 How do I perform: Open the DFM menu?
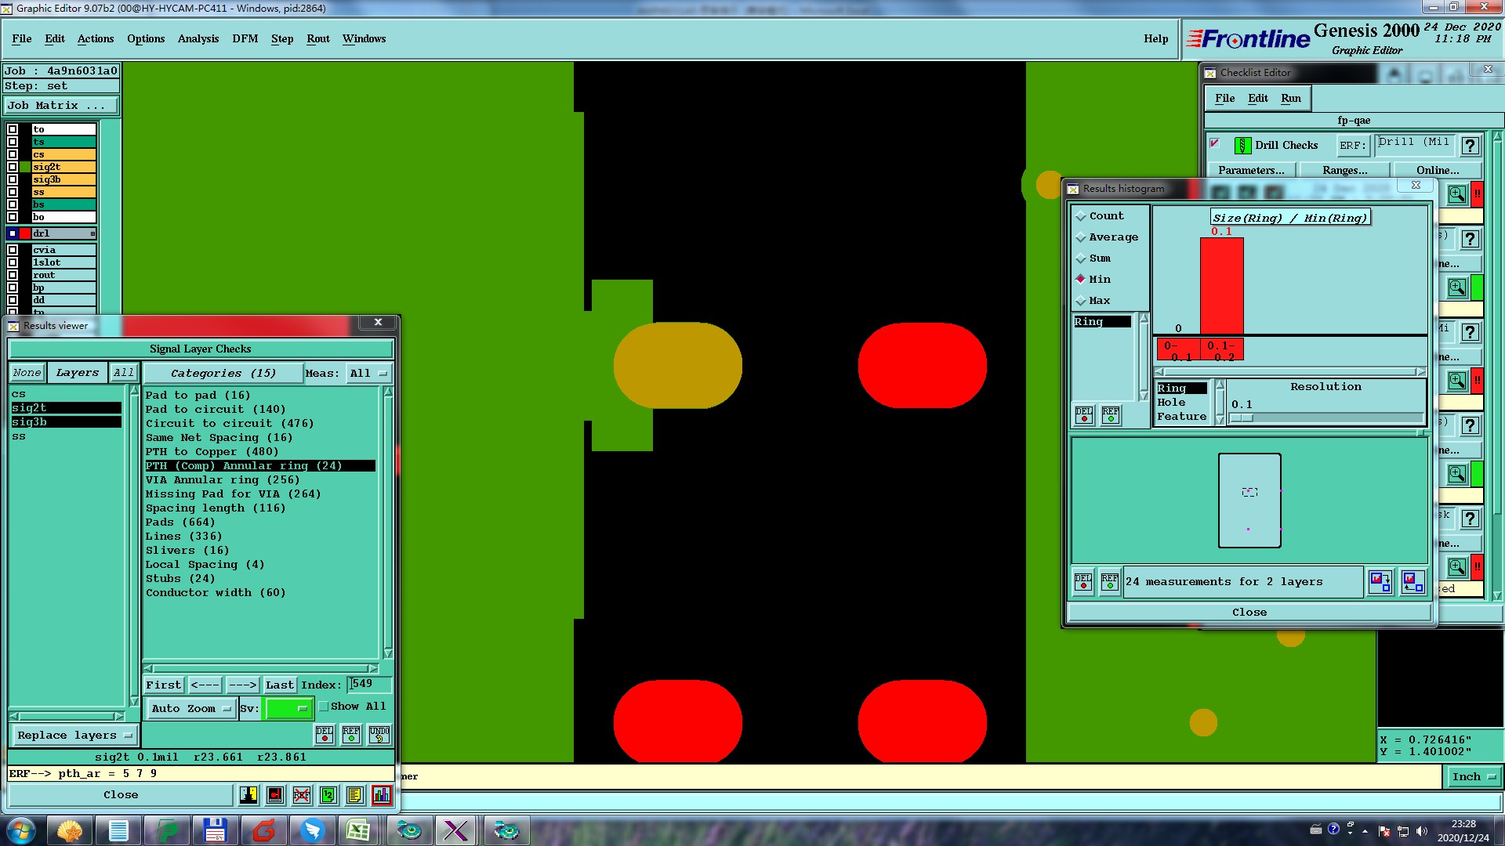coord(245,38)
